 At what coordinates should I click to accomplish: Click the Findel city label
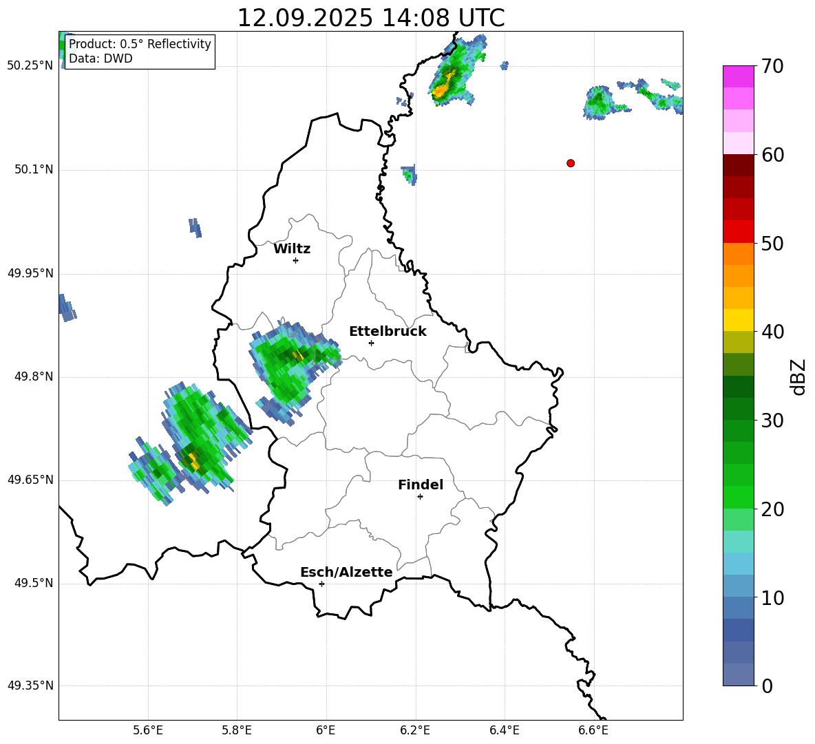(x=421, y=485)
